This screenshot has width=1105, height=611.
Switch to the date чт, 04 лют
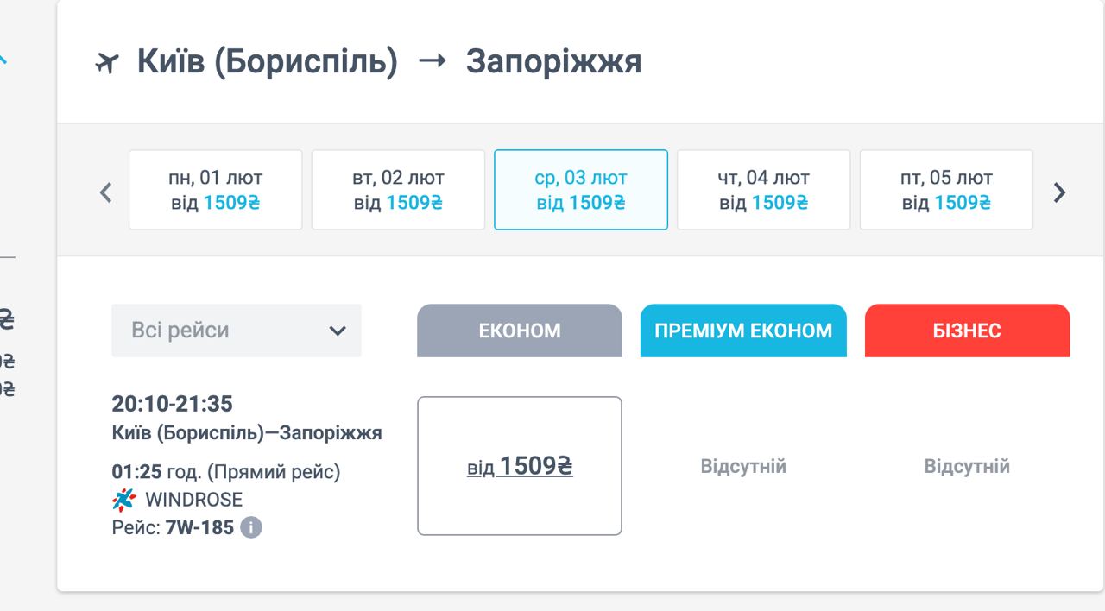[764, 190]
